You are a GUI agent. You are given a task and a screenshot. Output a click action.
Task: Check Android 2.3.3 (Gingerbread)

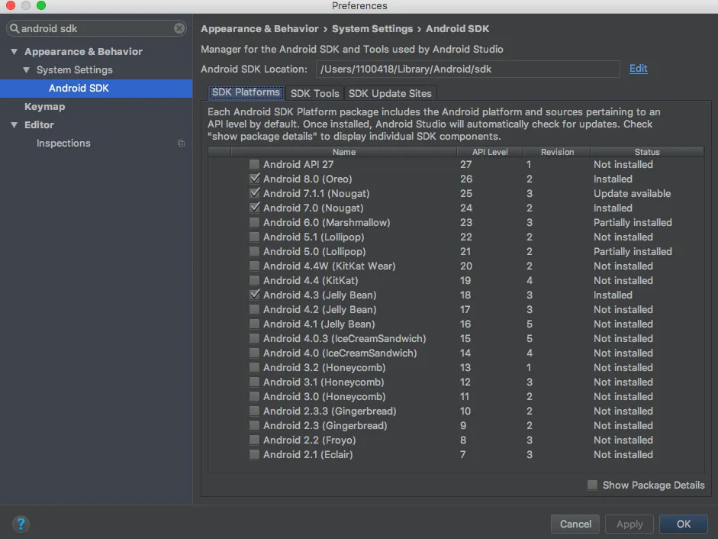[254, 412]
